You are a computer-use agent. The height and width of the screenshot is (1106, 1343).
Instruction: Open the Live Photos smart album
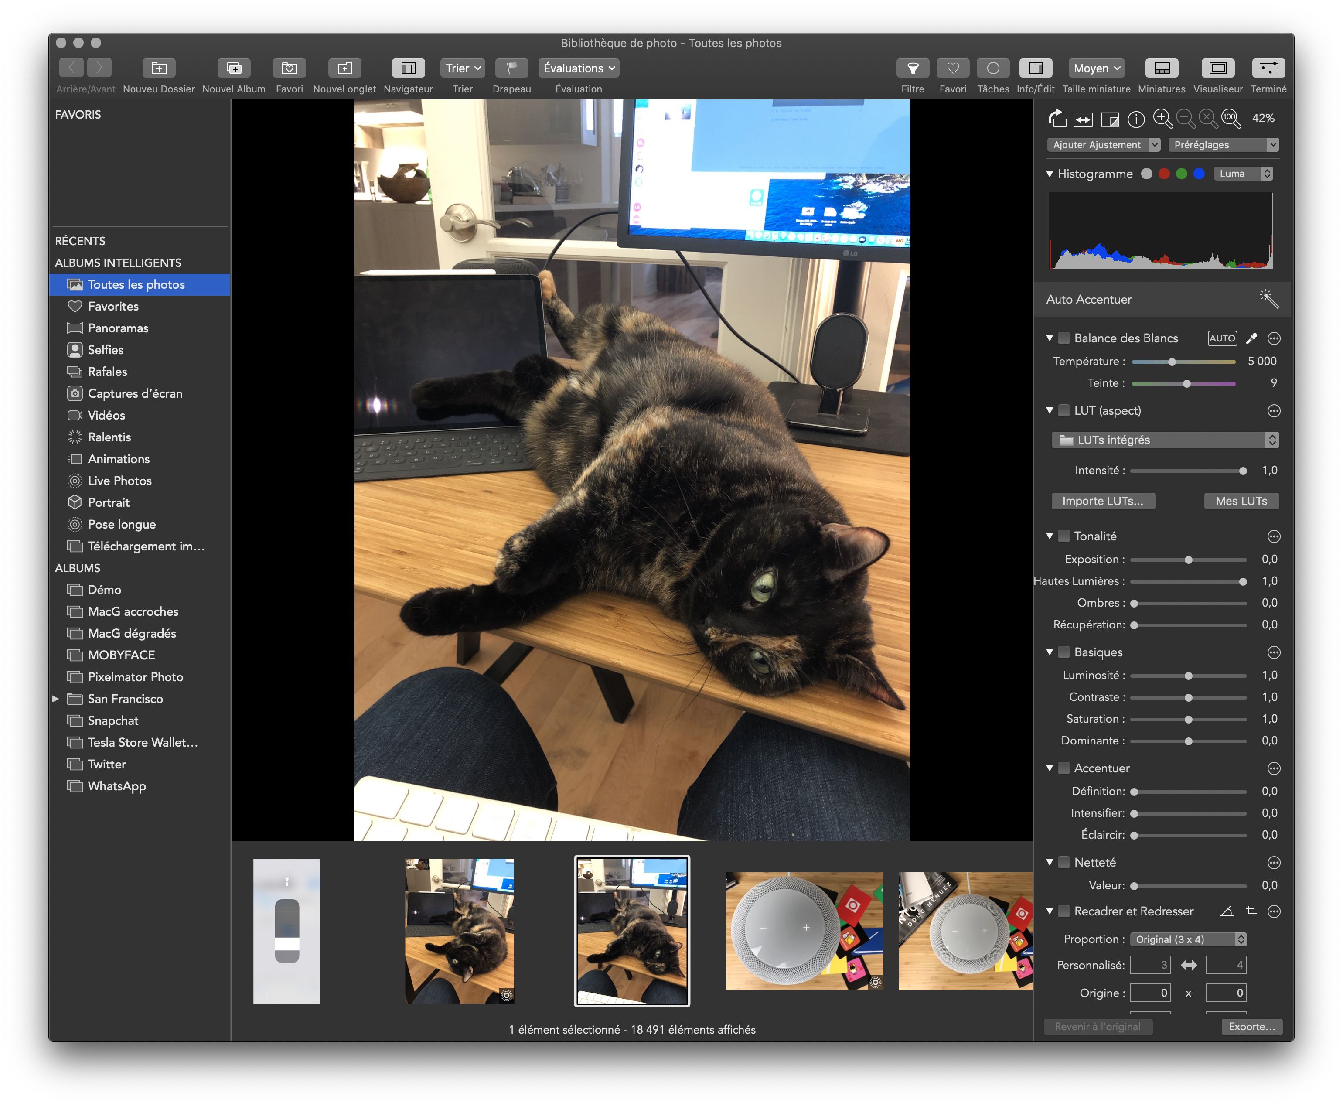119,481
